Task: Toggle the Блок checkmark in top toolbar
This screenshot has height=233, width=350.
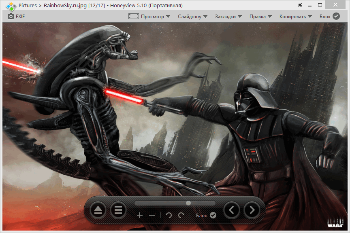Action: pyautogui.click(x=336, y=16)
